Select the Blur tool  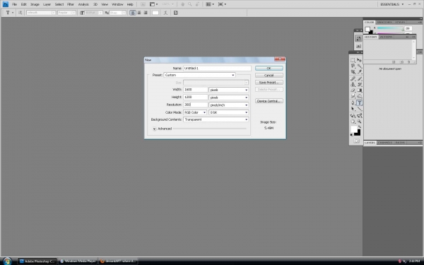click(x=353, y=96)
